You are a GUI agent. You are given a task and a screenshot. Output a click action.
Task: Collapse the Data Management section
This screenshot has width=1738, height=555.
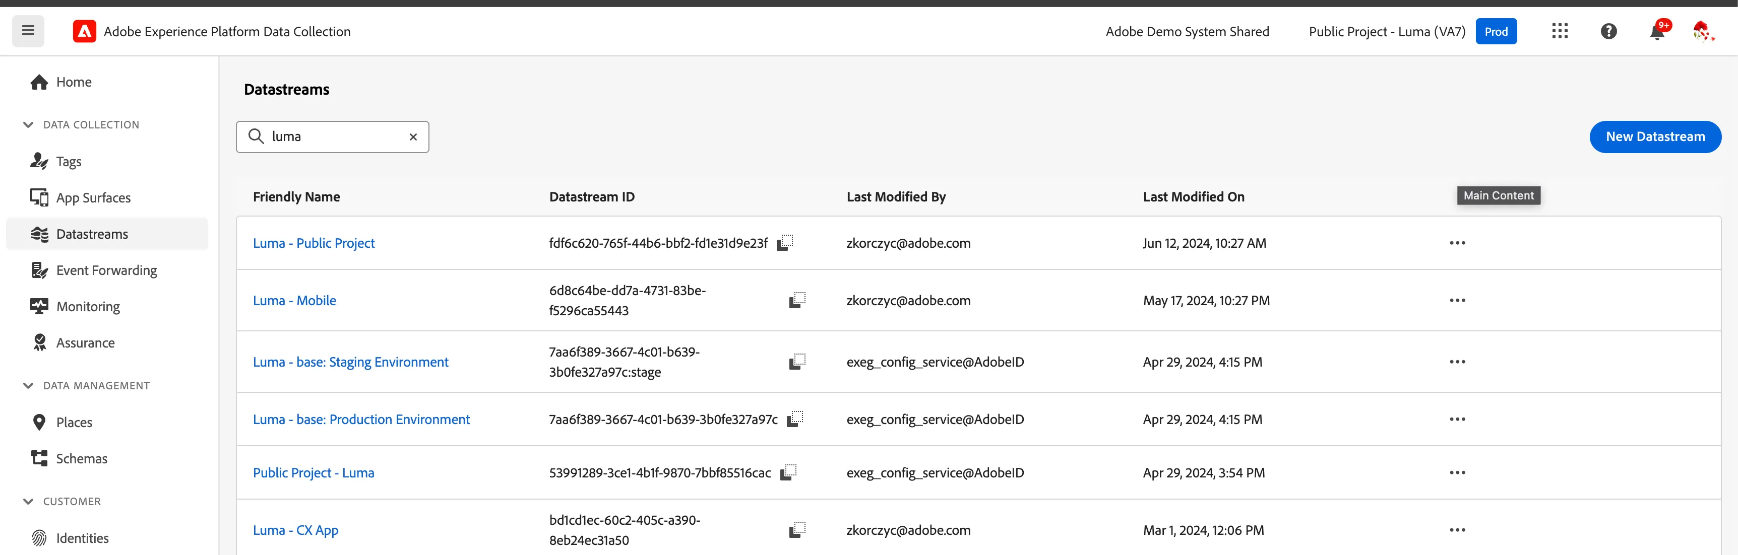28,386
